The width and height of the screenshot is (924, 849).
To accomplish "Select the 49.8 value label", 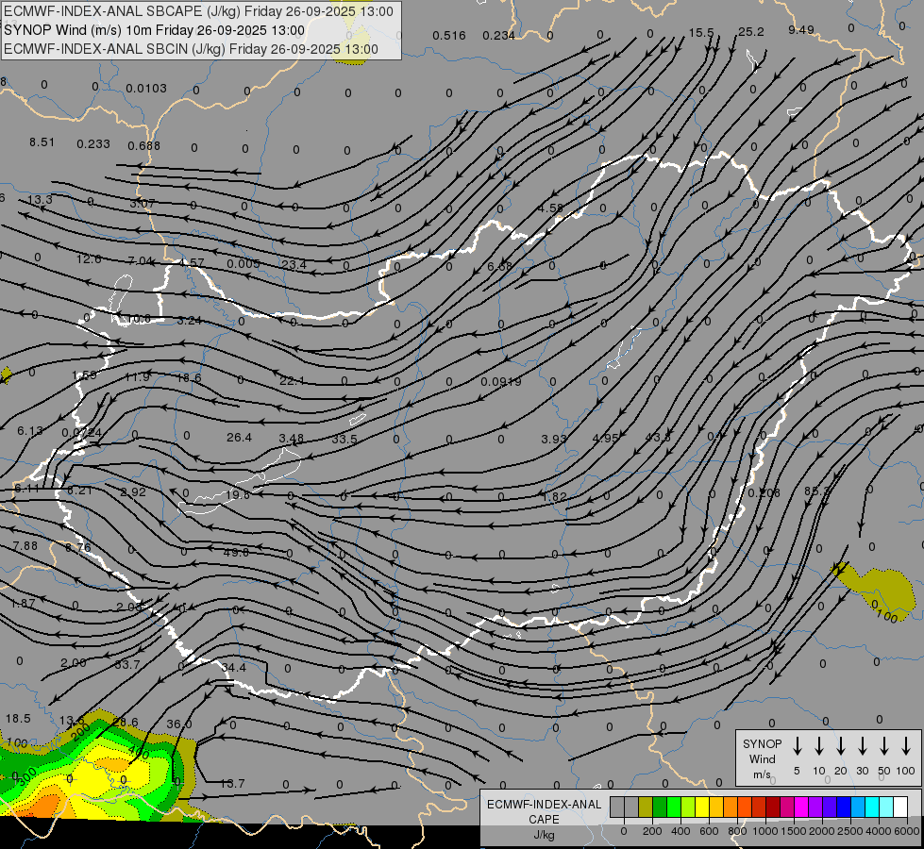I will 236,552.
